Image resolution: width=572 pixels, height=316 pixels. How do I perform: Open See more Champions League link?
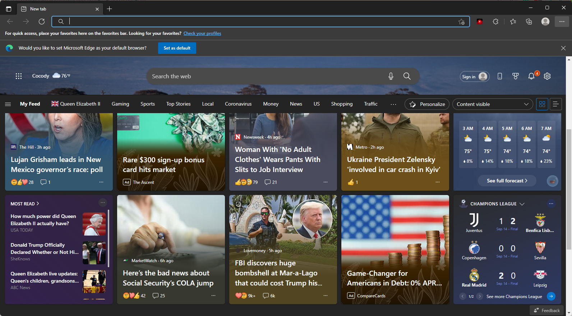pos(514,297)
